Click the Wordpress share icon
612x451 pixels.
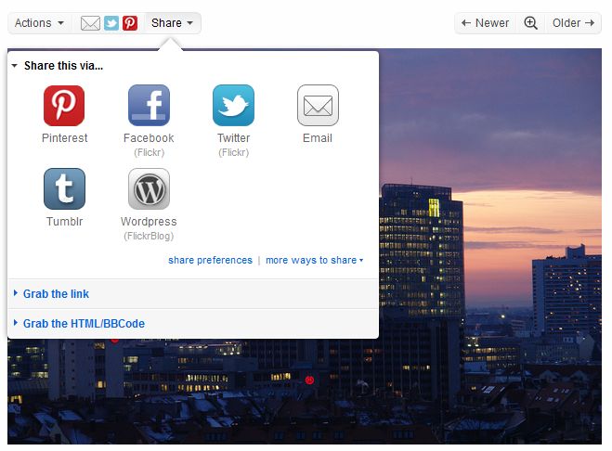click(x=149, y=189)
